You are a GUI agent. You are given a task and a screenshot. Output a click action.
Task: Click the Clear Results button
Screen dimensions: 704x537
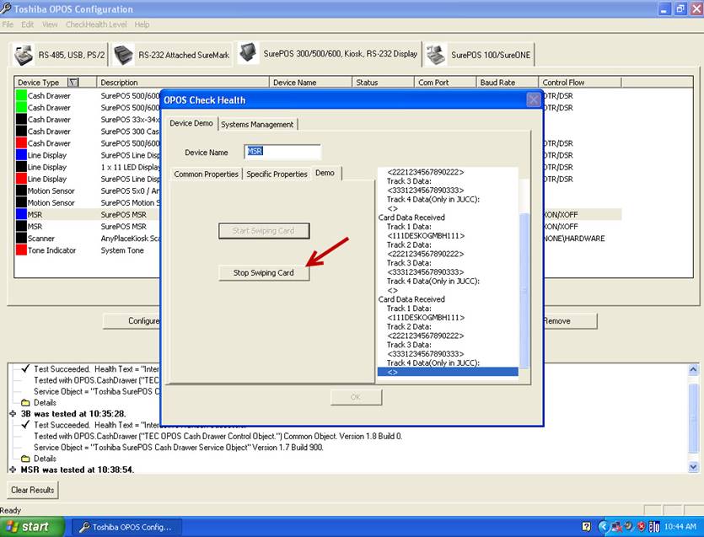(x=33, y=490)
